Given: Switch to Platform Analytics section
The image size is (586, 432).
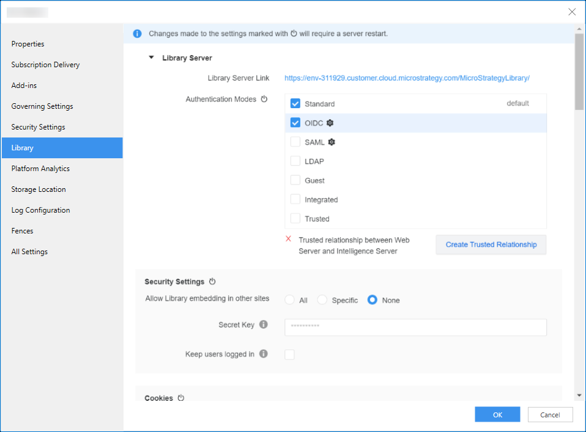Looking at the screenshot, I should pos(40,169).
